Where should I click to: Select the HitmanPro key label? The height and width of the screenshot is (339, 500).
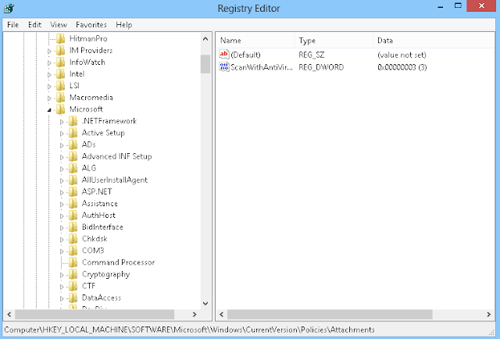pos(88,38)
